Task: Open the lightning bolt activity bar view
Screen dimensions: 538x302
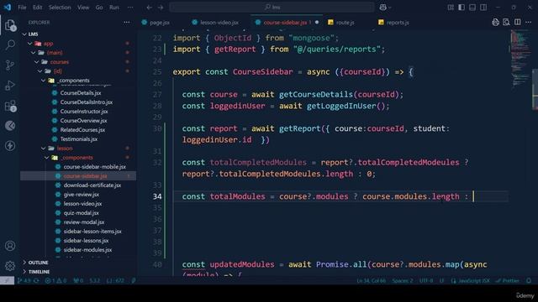Action: [x=10, y=145]
